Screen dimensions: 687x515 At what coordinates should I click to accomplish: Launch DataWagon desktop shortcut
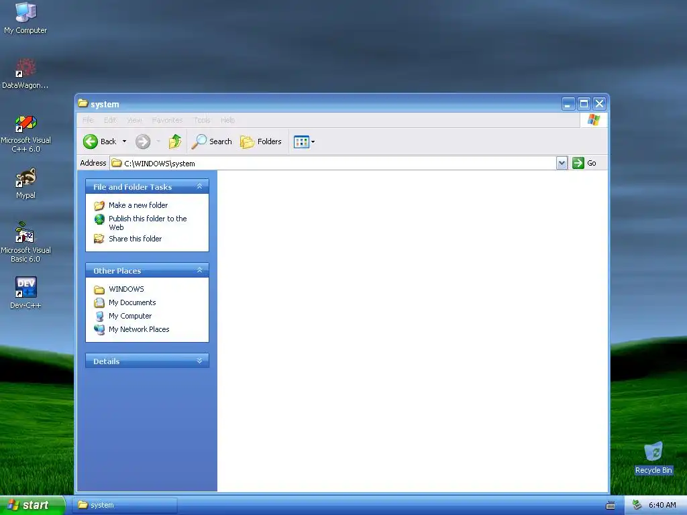tap(25, 74)
